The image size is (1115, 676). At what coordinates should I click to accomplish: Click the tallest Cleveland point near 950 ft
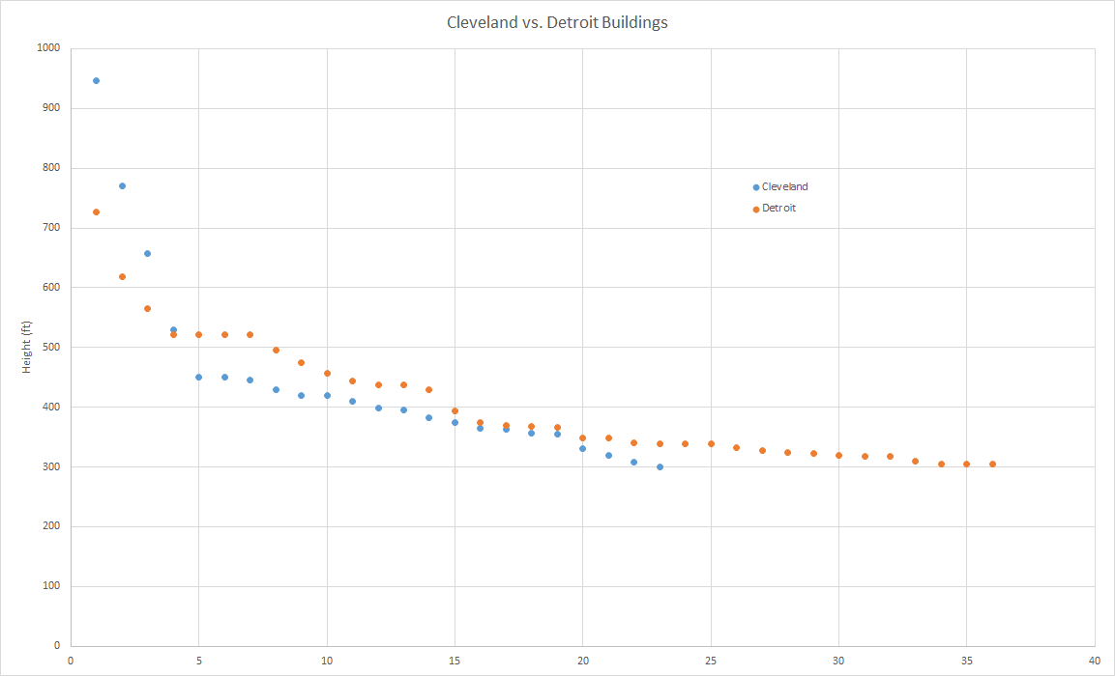(96, 81)
